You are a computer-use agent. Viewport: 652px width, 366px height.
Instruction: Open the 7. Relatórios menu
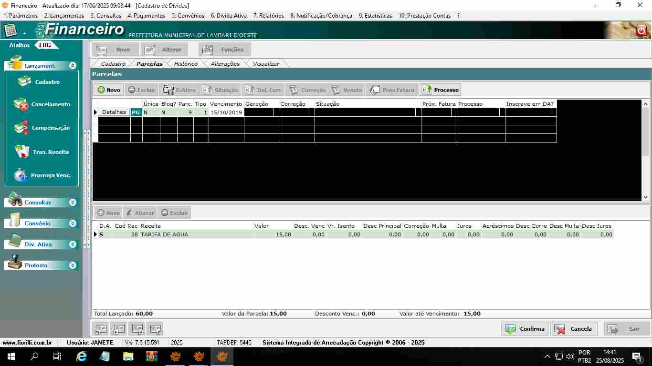[x=268, y=16]
